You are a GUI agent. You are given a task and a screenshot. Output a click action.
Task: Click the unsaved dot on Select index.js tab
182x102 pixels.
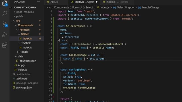[97, 2]
